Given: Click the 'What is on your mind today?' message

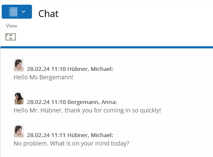Looking at the screenshot, I should [72, 143].
